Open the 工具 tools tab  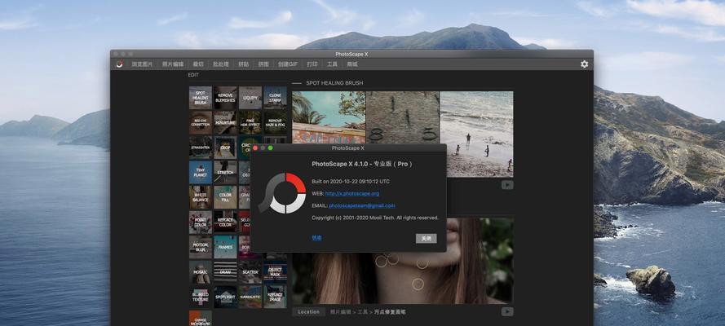tap(332, 64)
